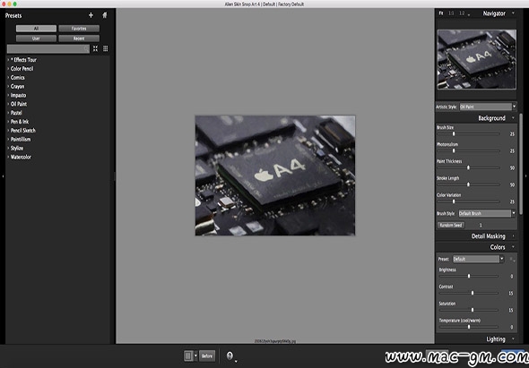Expand the Lighting section
The image size is (529, 368).
[x=496, y=339]
